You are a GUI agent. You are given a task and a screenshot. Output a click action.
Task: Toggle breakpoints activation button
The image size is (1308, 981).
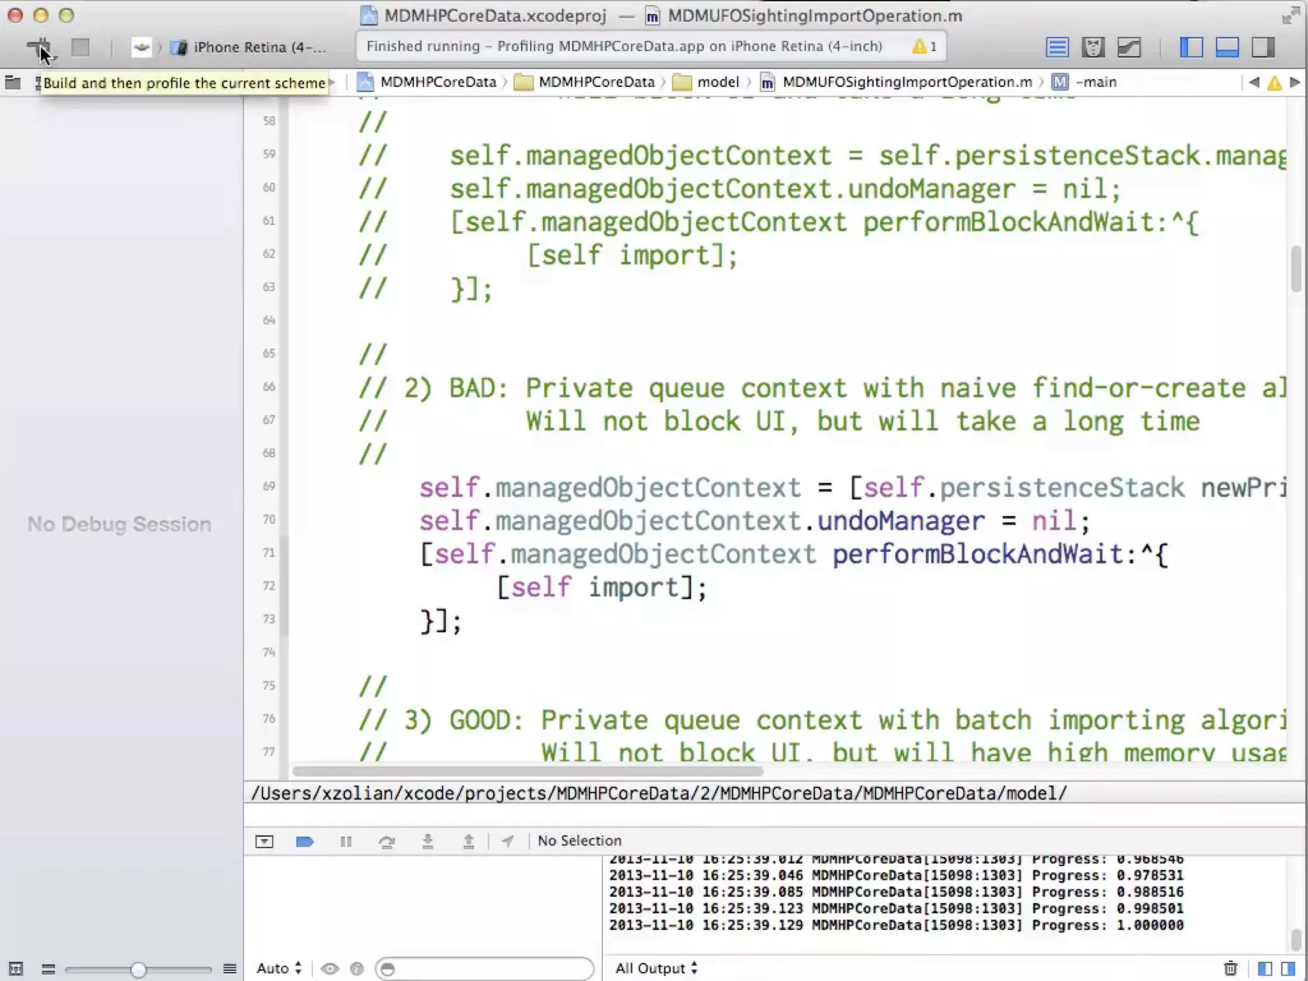[305, 841]
